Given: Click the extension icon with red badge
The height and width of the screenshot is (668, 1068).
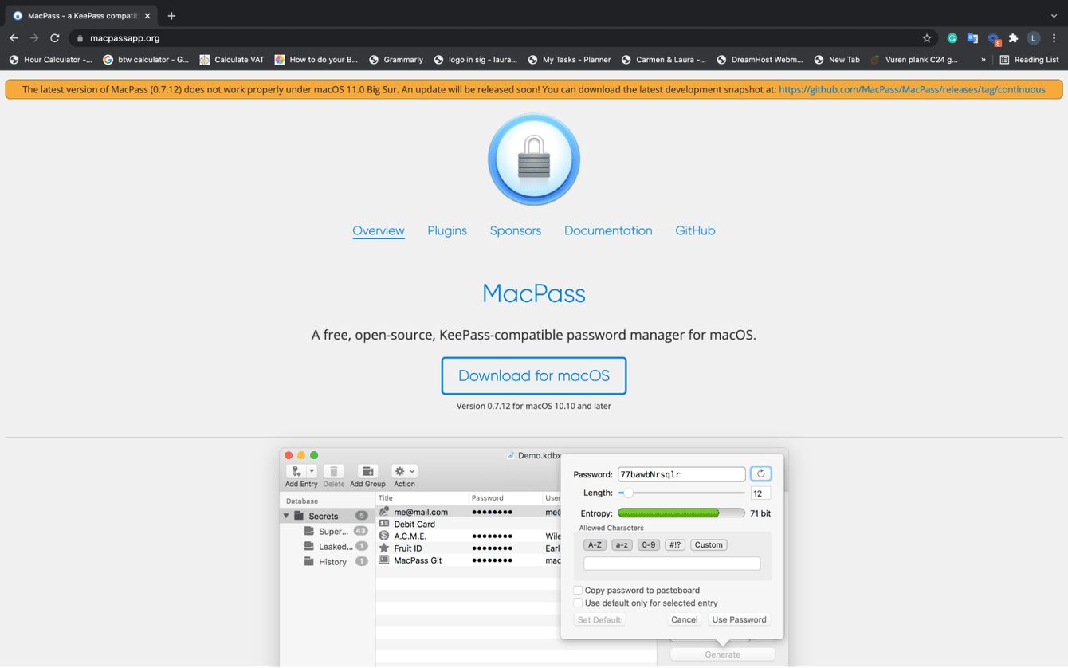Looking at the screenshot, I should point(993,39).
